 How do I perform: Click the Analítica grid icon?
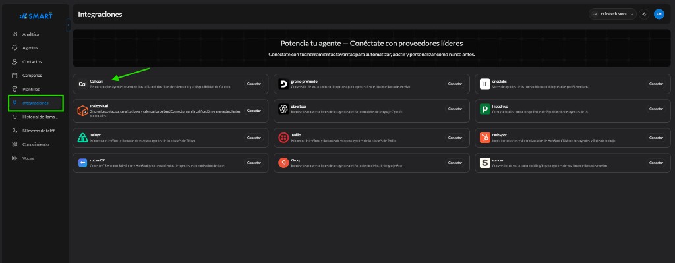[15, 34]
